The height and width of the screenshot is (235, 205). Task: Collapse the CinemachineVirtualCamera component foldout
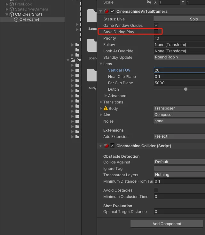(x=101, y=11)
